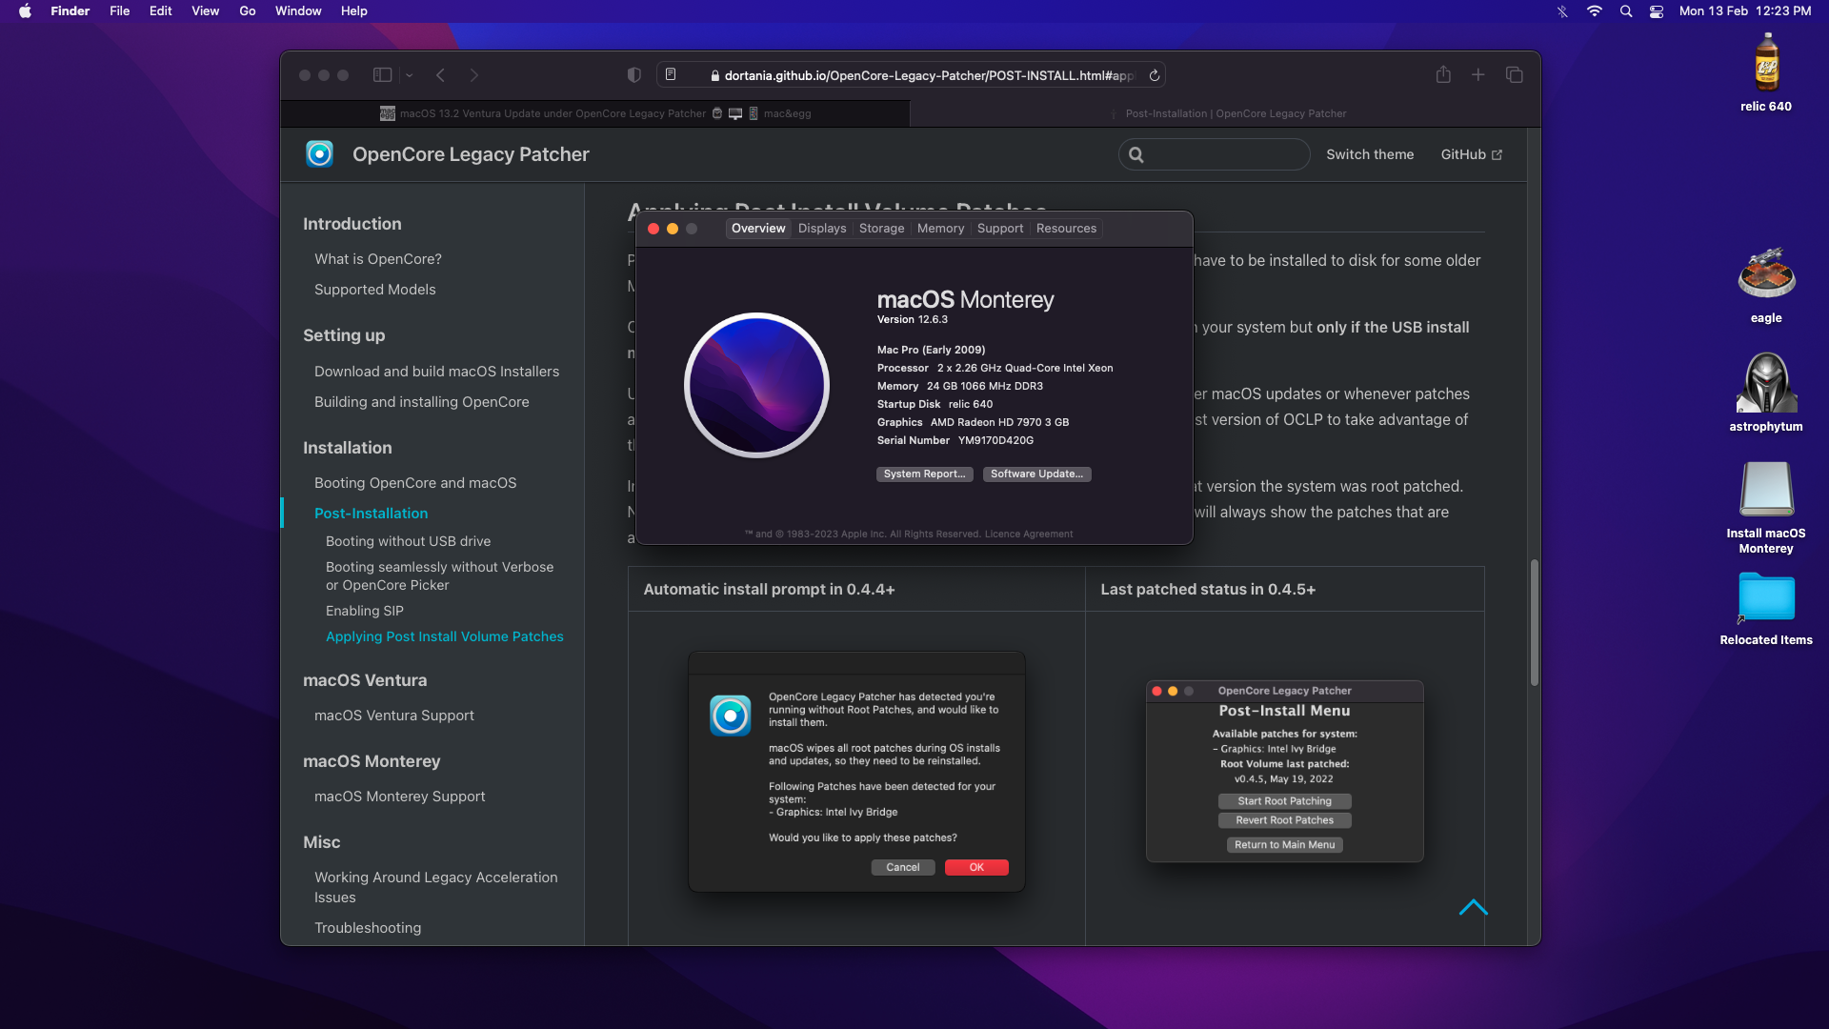
Task: Open a new tab with plus icon
Action: tap(1477, 75)
